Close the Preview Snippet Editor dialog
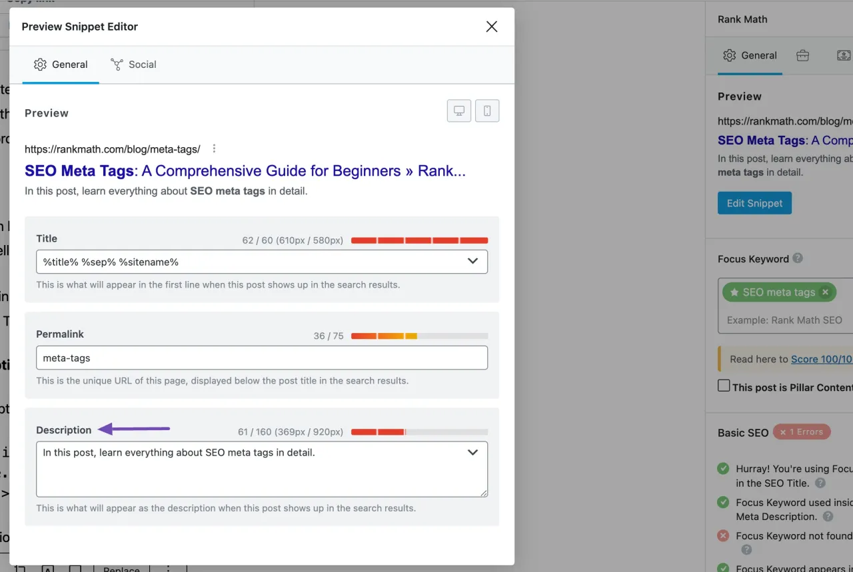 (x=492, y=27)
